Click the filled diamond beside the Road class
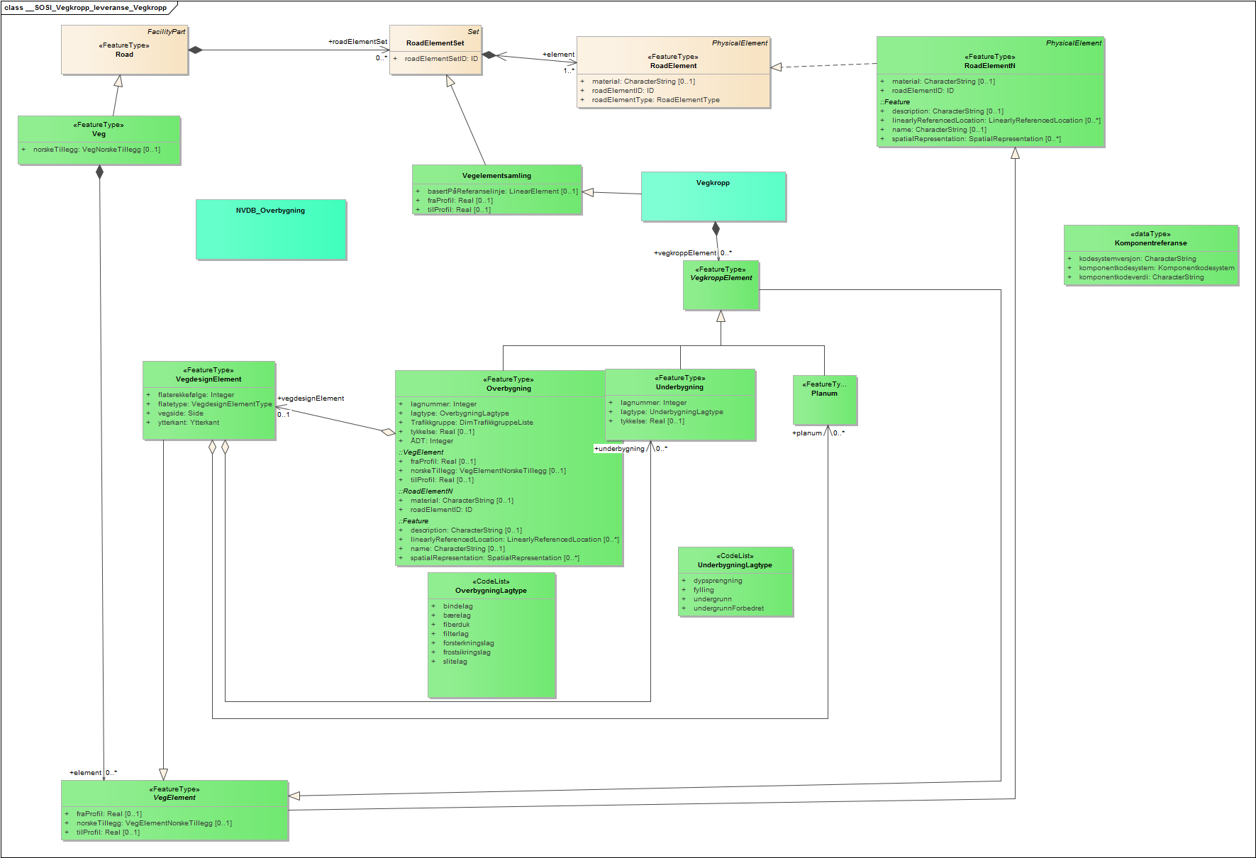The image size is (1256, 858). [x=196, y=50]
